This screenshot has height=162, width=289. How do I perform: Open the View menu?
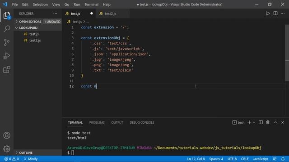pyautogui.click(x=56, y=4)
